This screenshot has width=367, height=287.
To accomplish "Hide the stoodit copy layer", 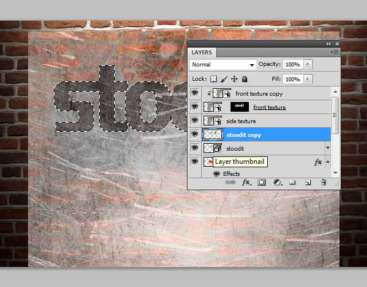I will tap(194, 134).
